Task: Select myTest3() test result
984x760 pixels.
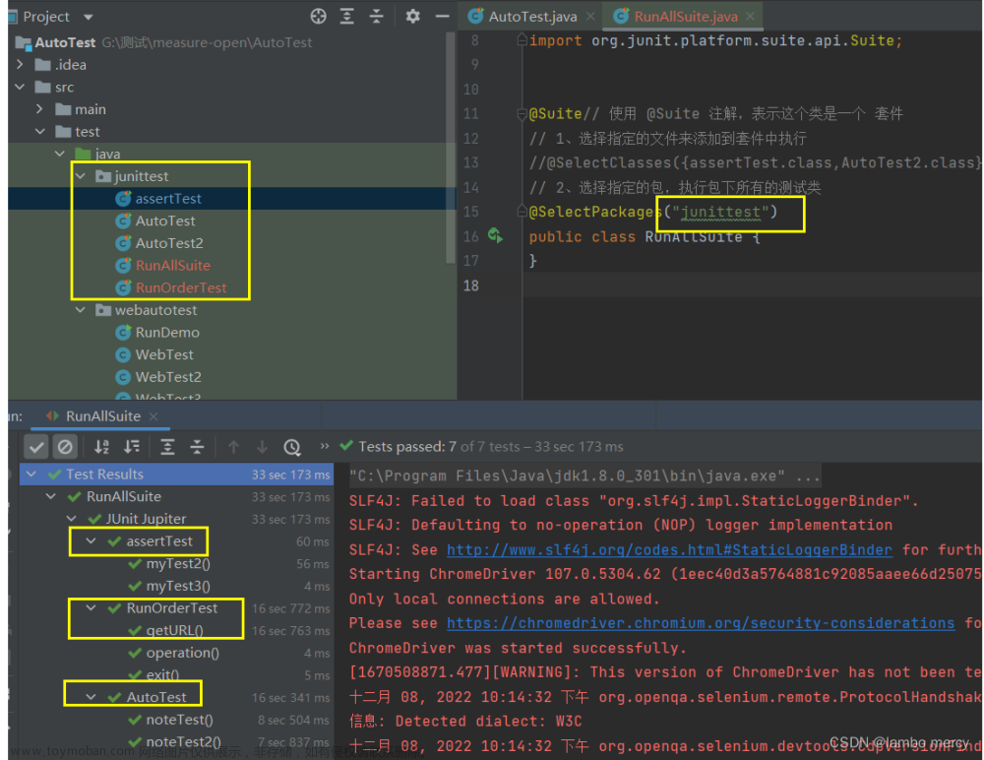Action: (x=178, y=586)
